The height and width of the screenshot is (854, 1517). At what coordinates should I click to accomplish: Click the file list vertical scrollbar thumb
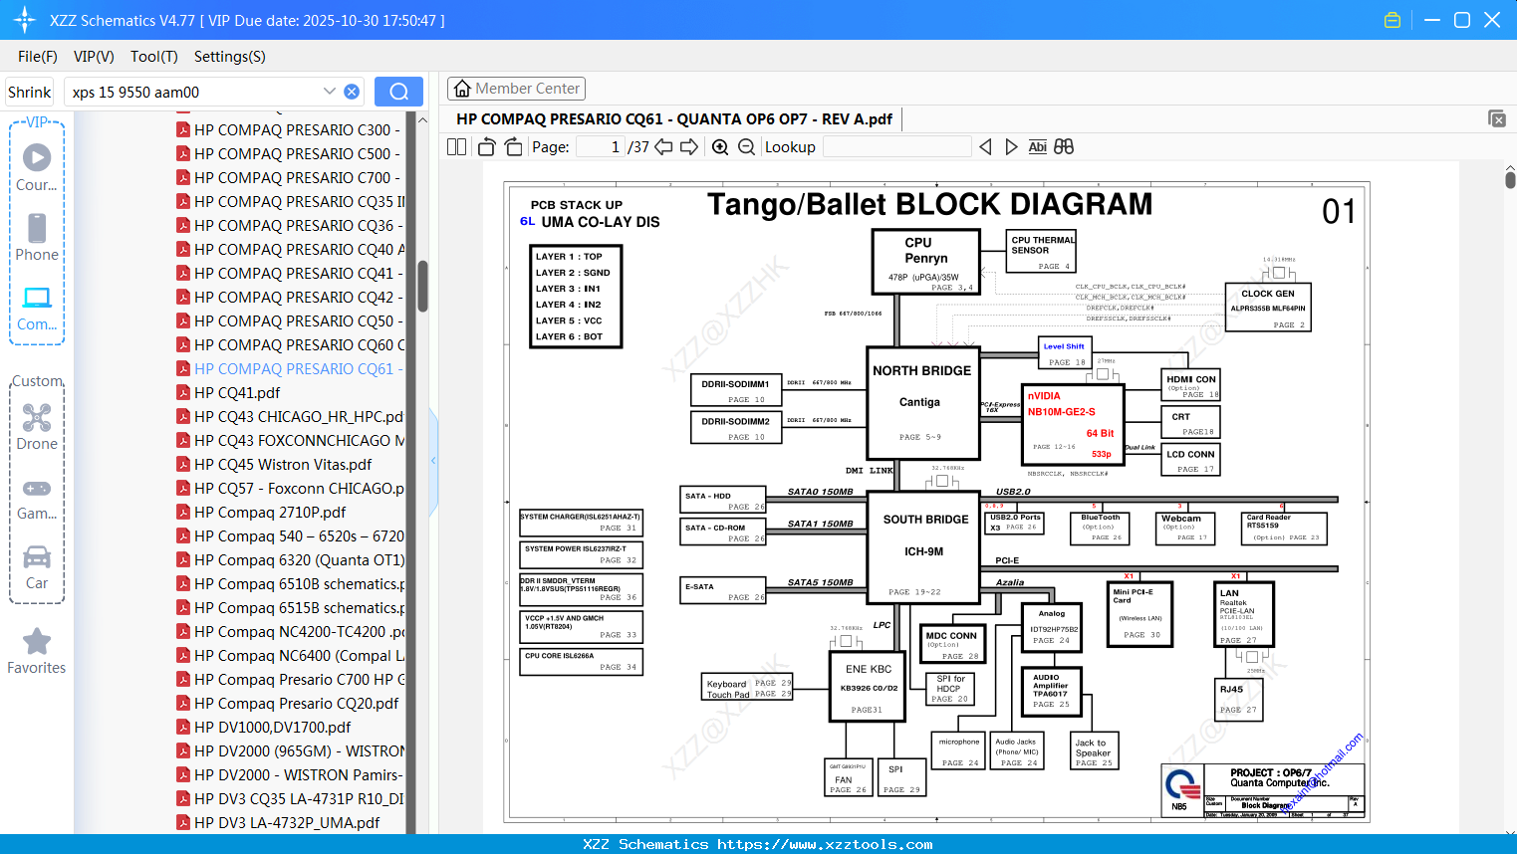coord(422,287)
